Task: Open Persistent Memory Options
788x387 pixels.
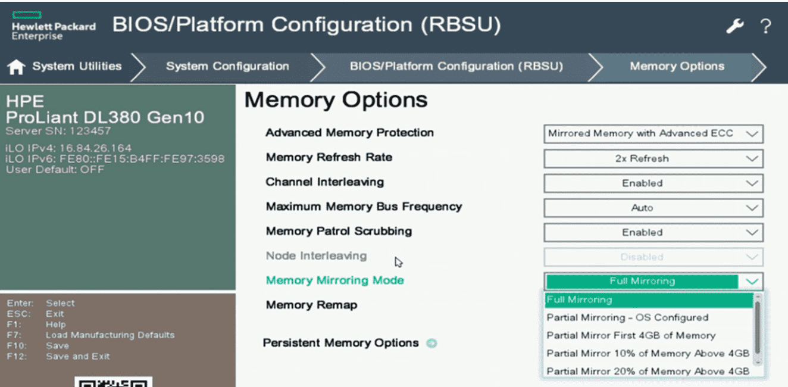Action: tap(342, 343)
